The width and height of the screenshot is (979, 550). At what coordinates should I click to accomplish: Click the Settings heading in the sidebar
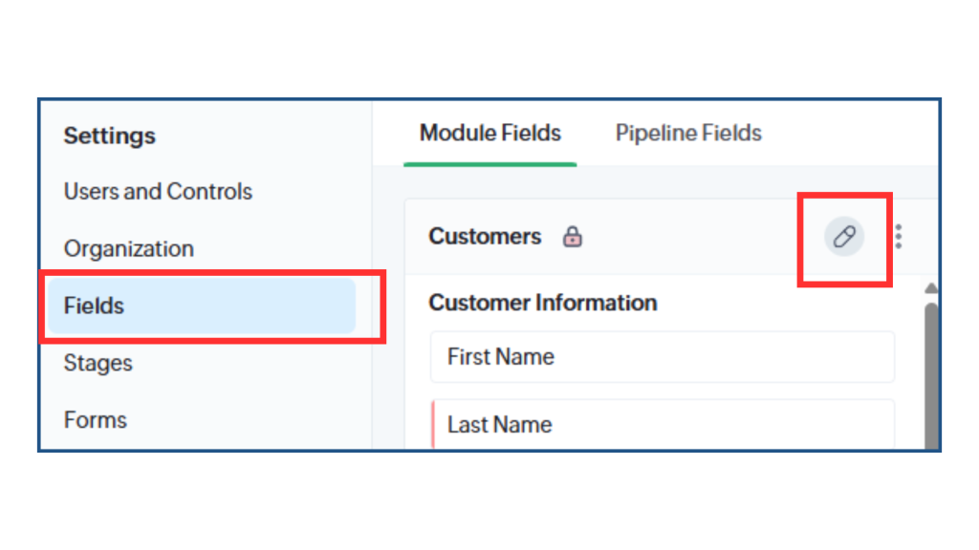point(109,136)
